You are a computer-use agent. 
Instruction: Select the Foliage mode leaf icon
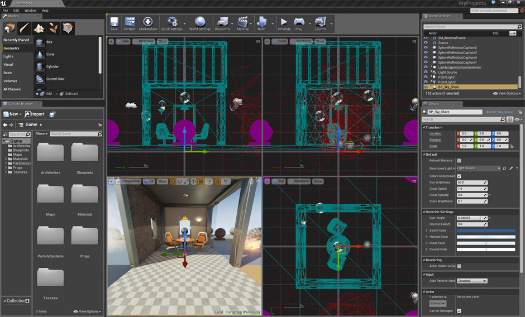(54, 28)
